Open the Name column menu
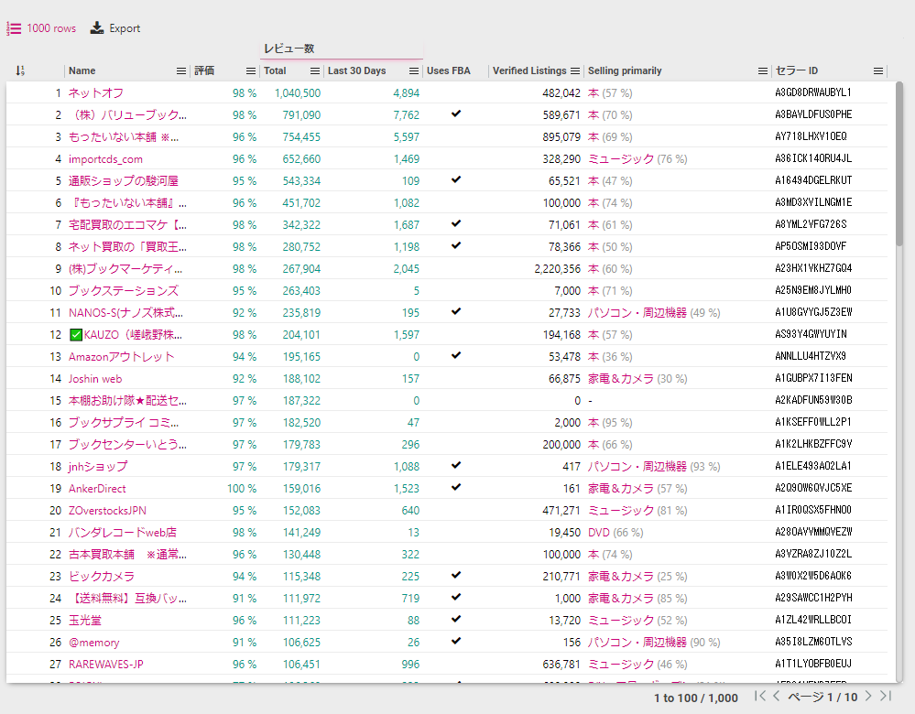This screenshot has height=714, width=915. (x=180, y=71)
